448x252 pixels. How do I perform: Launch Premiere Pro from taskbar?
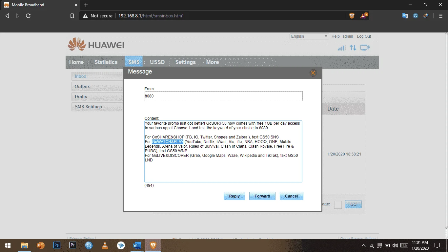[x=73, y=245]
